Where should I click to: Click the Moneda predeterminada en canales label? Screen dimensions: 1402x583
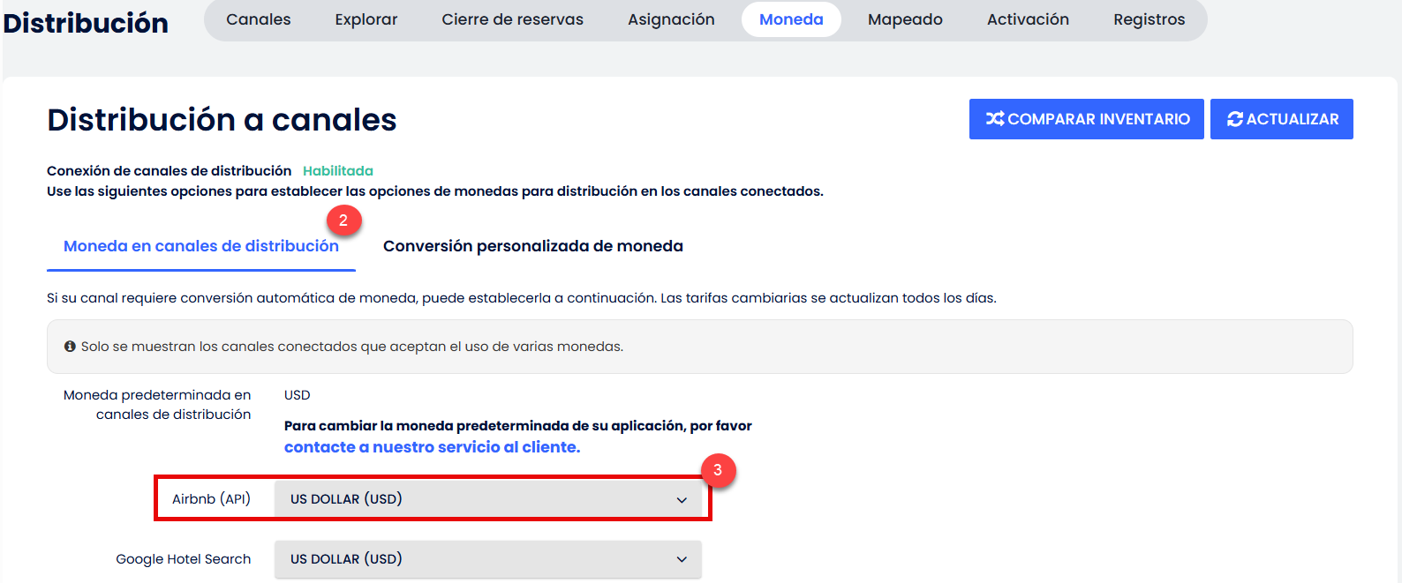[157, 405]
